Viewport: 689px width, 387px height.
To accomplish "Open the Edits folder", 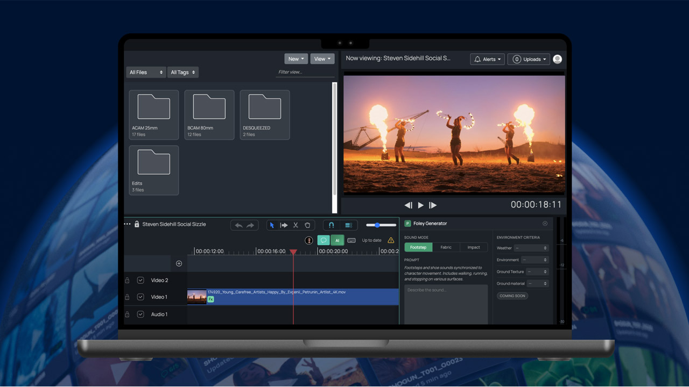I will (154, 170).
